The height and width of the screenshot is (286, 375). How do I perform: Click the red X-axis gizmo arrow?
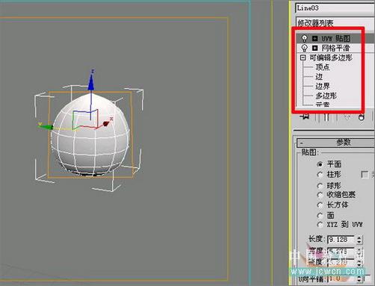coord(106,123)
